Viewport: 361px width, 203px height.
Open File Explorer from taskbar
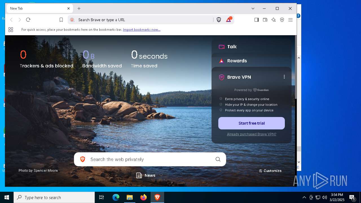[130, 197]
